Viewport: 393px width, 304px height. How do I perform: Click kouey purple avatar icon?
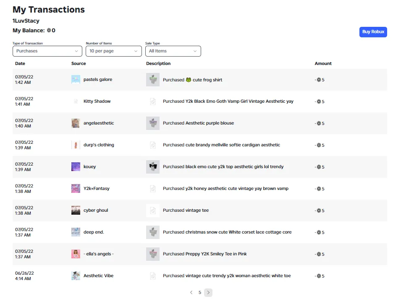click(76, 166)
